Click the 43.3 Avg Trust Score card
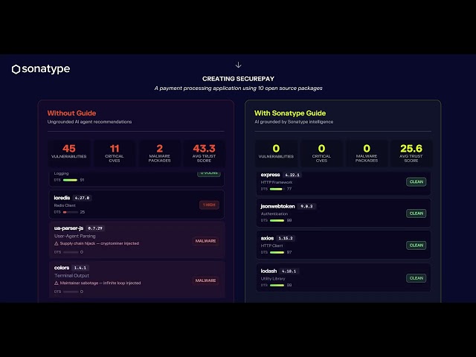This screenshot has width=476, height=357. tap(204, 153)
